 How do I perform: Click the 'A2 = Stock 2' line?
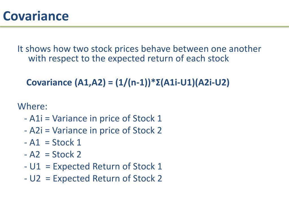click(53, 154)
